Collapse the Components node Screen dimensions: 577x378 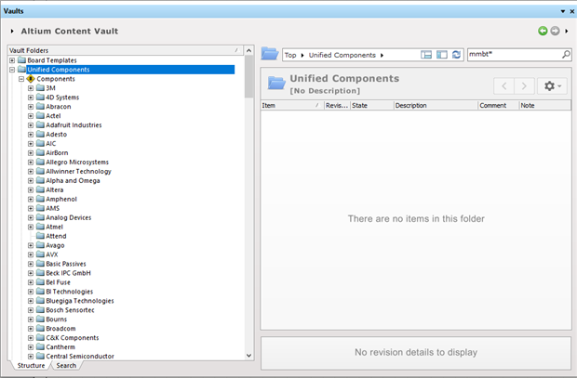[x=21, y=79]
